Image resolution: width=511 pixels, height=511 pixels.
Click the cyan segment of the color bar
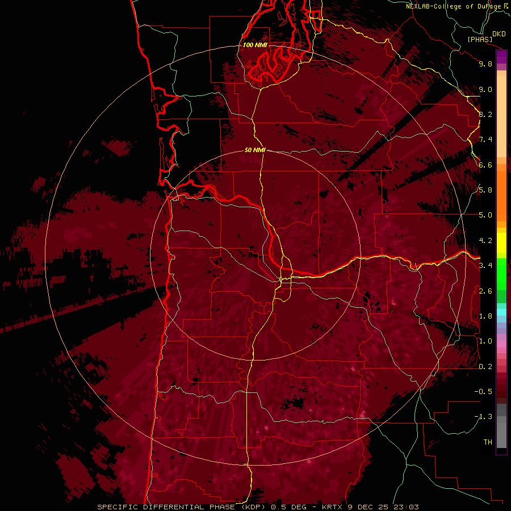coord(501,312)
